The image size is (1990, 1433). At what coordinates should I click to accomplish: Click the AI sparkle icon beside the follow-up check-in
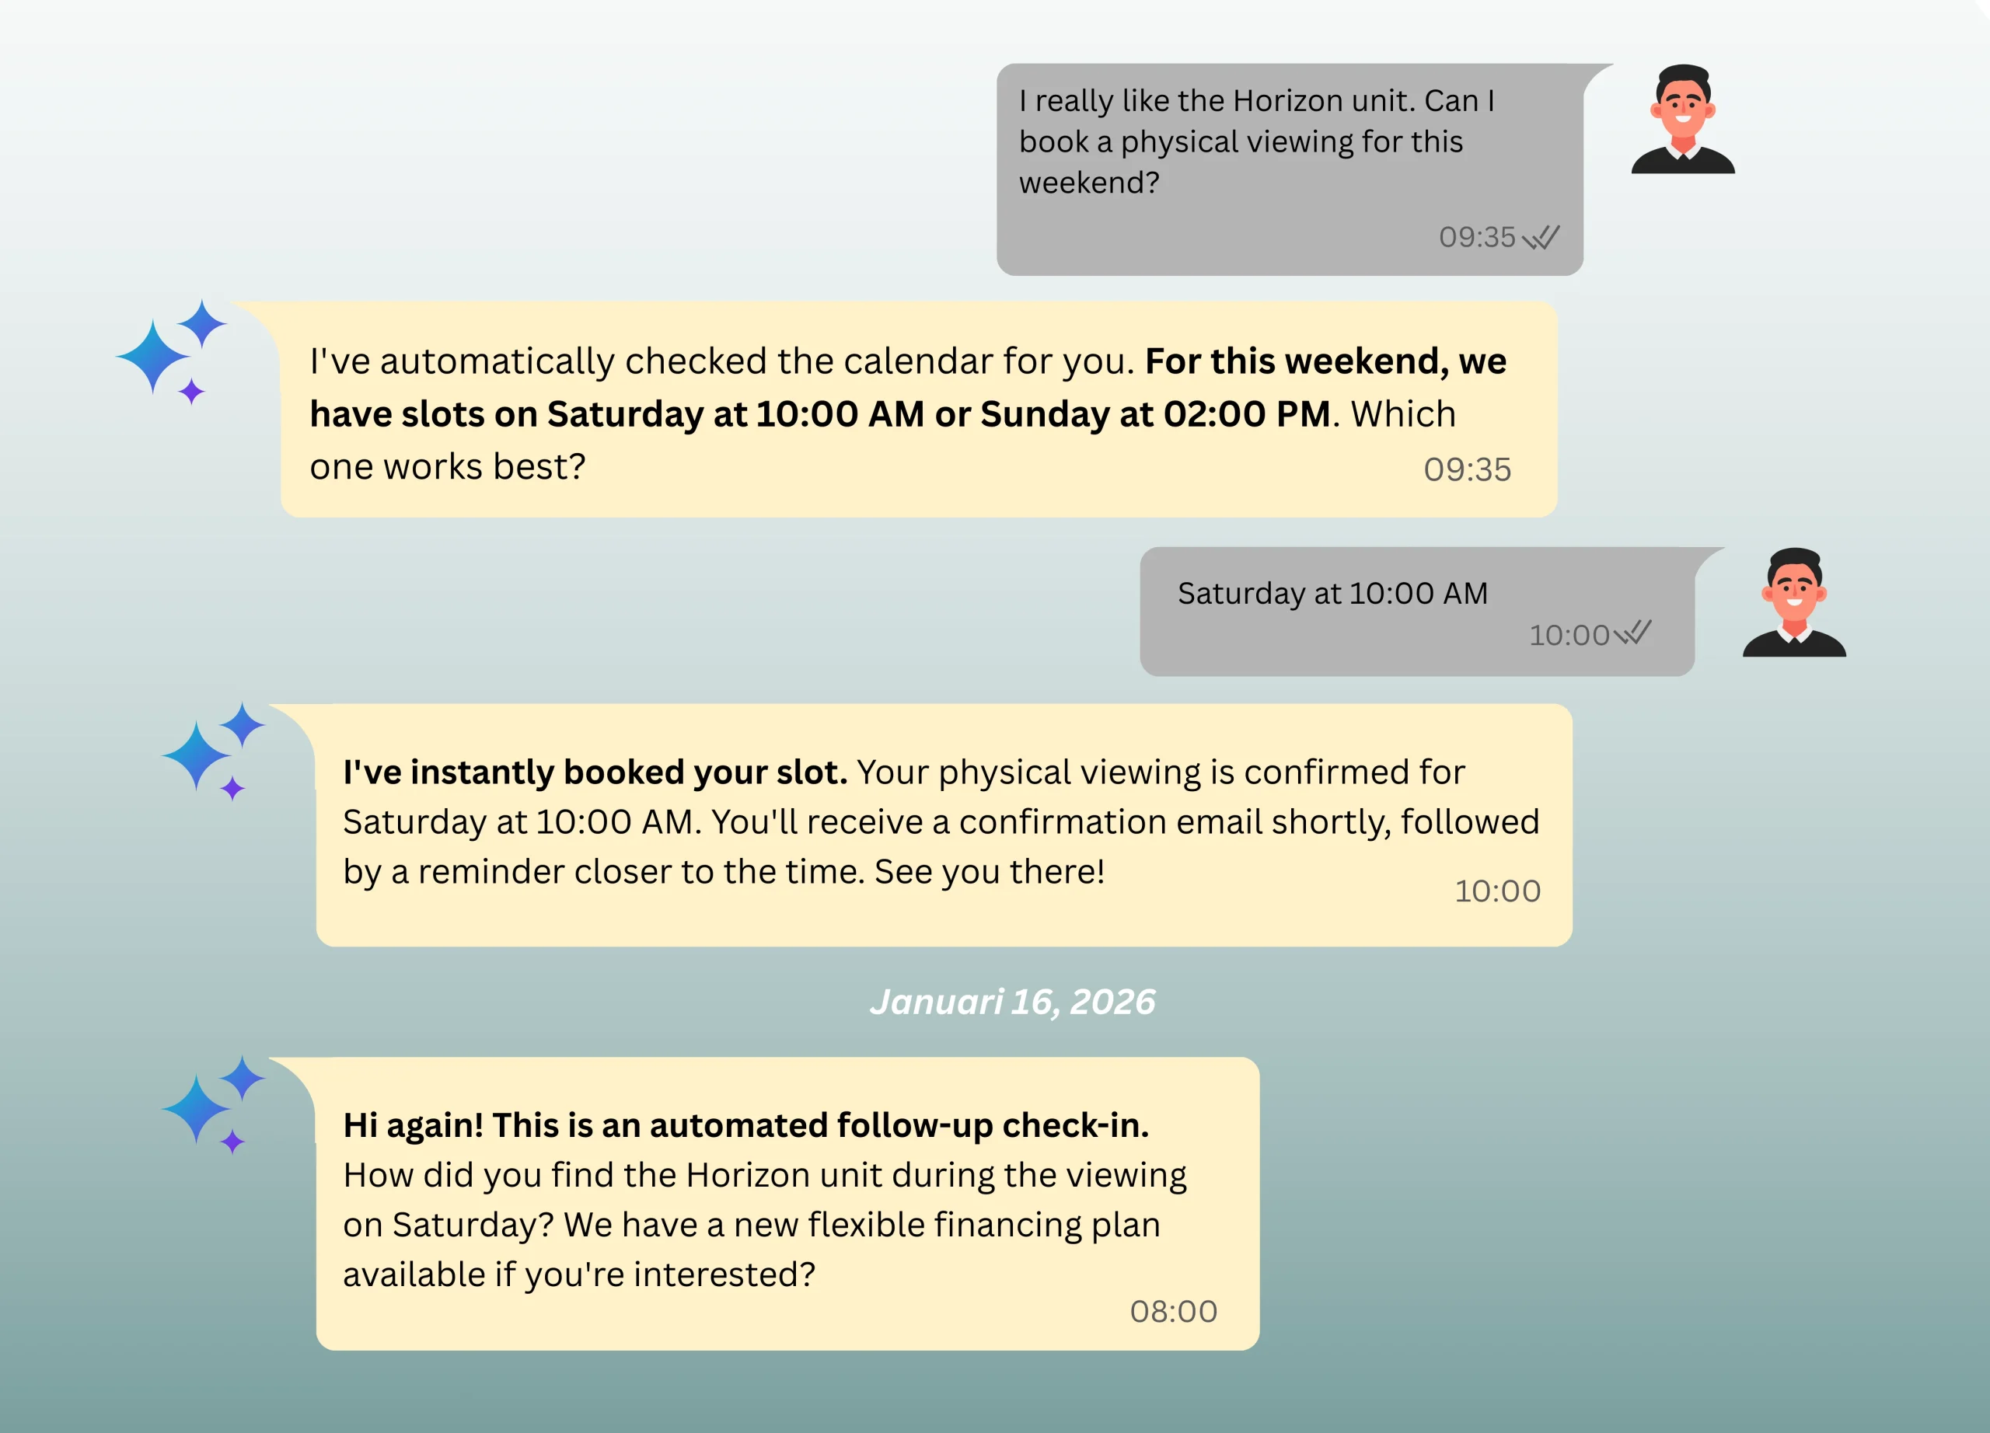tap(212, 1104)
